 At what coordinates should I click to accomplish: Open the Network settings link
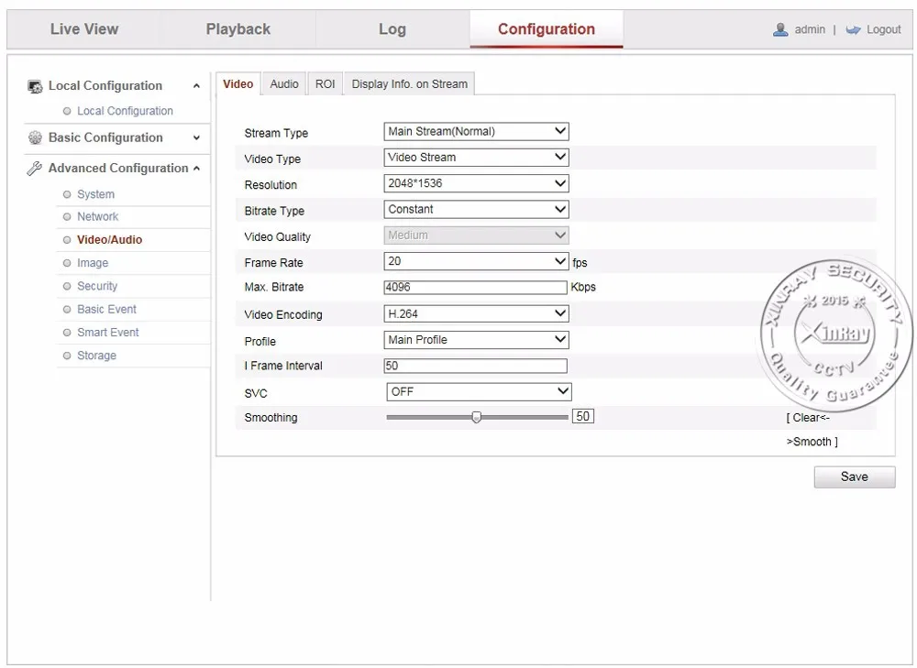click(98, 217)
